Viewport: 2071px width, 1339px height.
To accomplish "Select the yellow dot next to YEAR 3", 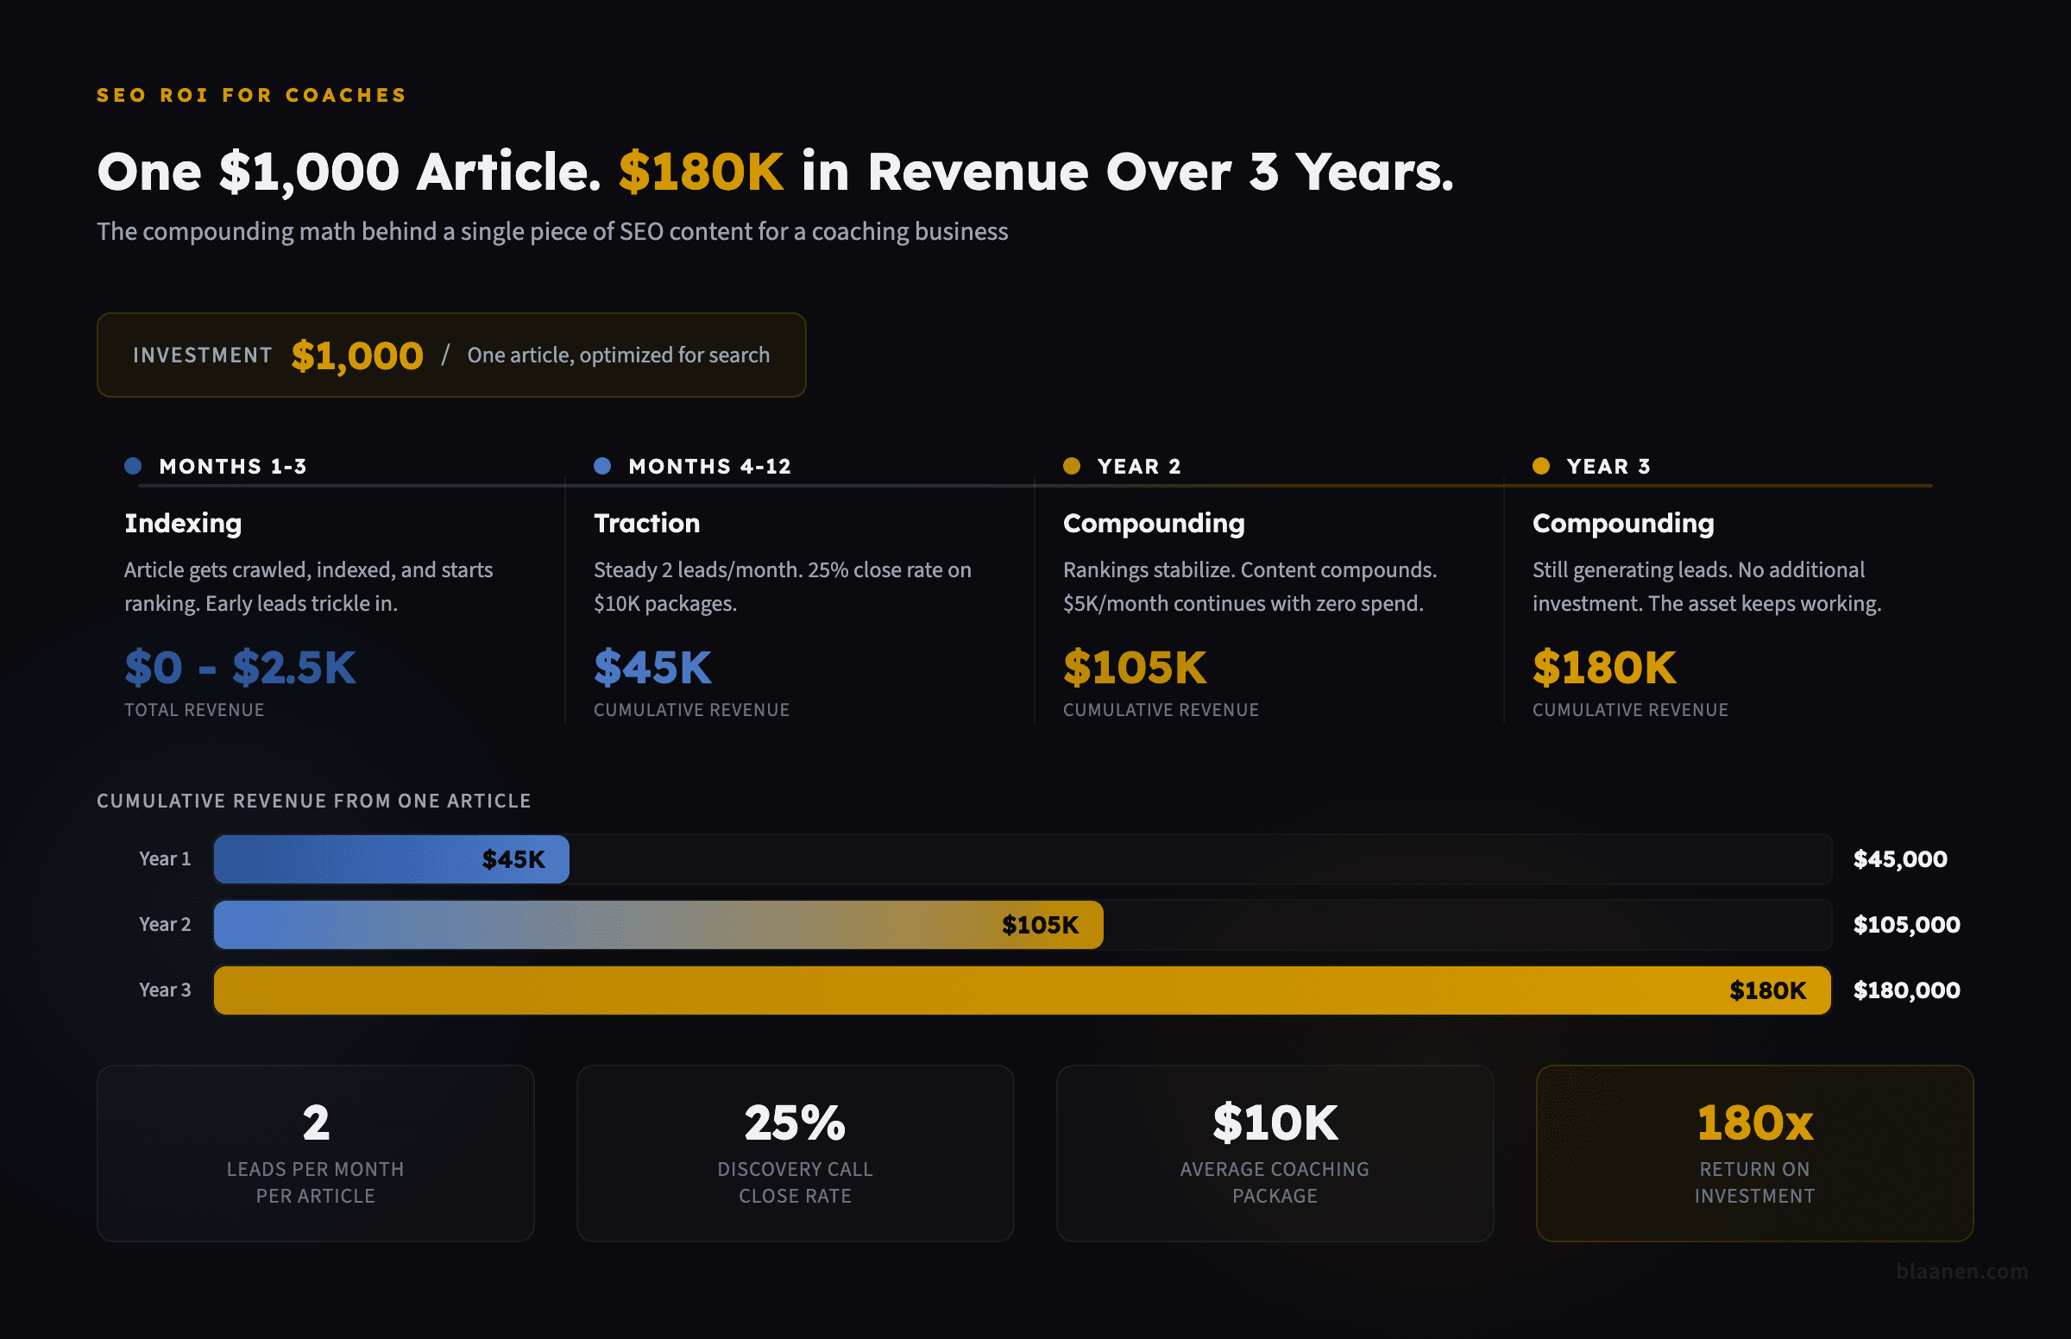I will coord(1541,466).
